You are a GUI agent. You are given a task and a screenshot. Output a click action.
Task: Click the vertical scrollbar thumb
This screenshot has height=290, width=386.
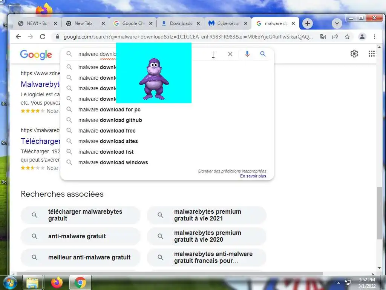[x=379, y=213]
